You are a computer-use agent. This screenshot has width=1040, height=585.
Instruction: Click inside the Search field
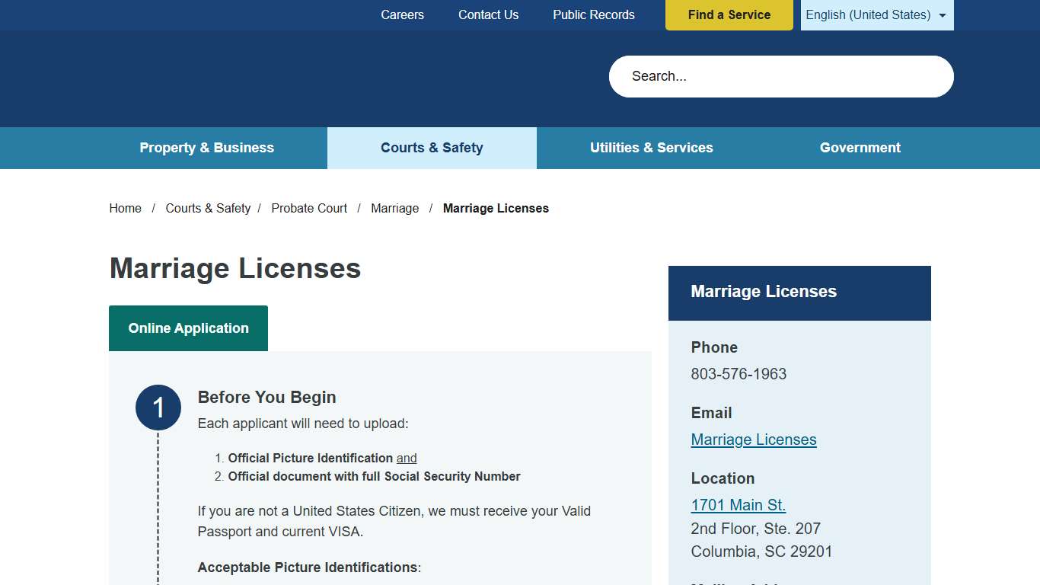780,76
